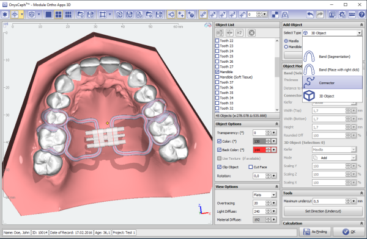The width and height of the screenshot is (367, 239).
Task: Open the settings gear icon in toolbar
Action: click(342, 15)
